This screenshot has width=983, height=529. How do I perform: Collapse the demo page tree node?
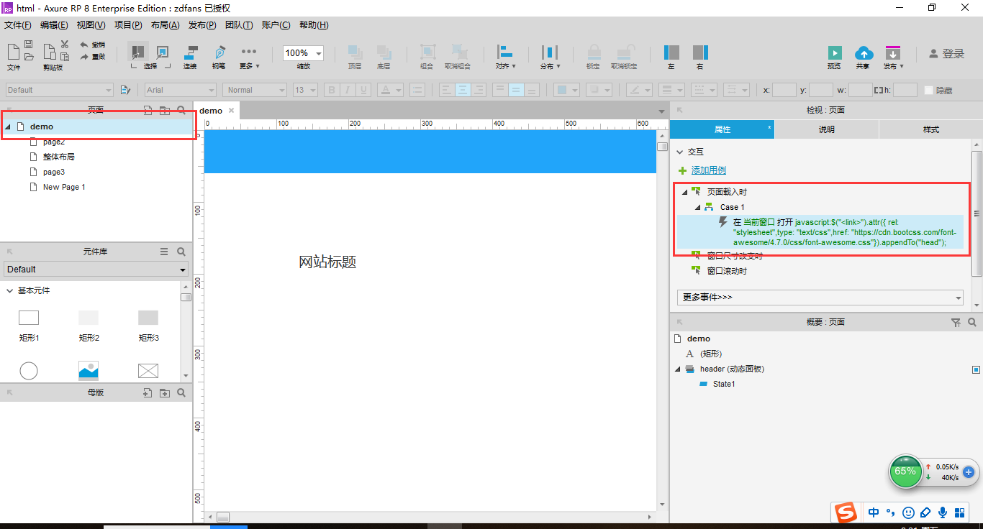pyautogui.click(x=8, y=126)
